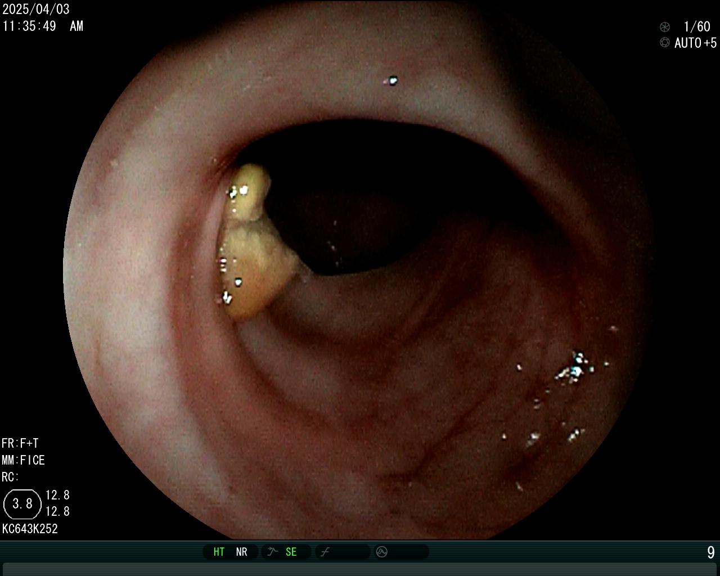This screenshot has height=576, width=720.
Task: Toggle the HT indicator in the status bar
Action: tap(219, 552)
